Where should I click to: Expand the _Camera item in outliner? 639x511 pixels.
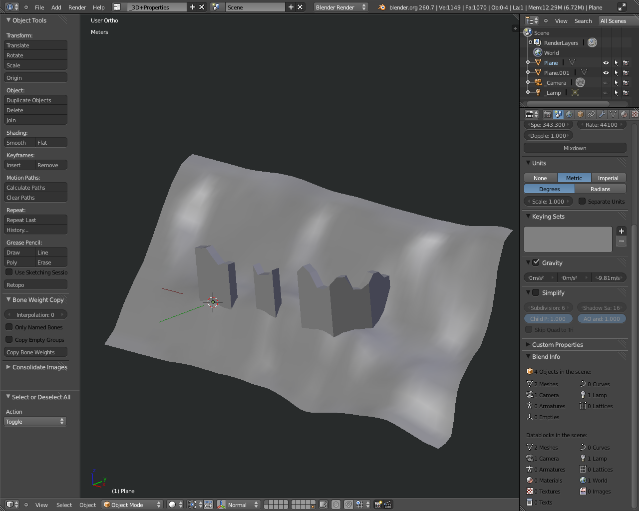click(x=528, y=82)
